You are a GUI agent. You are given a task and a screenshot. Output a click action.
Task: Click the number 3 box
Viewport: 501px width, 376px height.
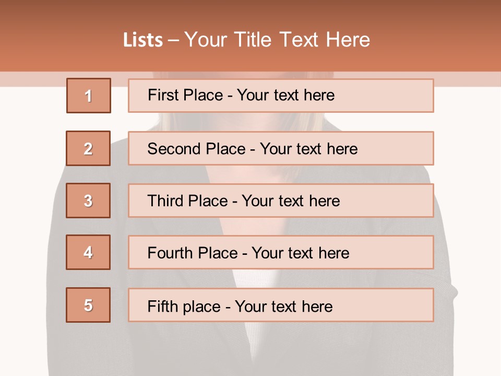[x=88, y=201]
